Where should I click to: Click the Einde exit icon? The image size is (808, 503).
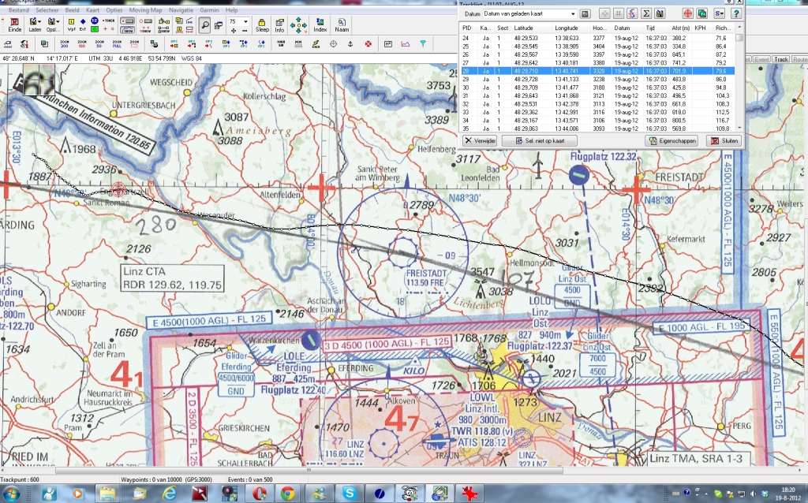click(14, 25)
